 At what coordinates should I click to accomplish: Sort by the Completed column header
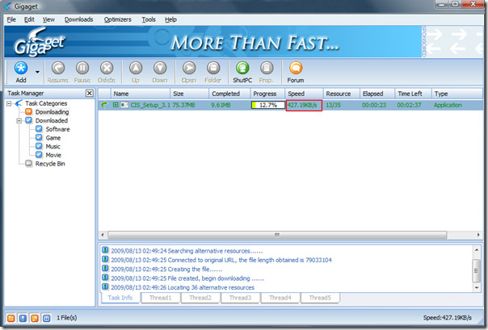tap(229, 94)
